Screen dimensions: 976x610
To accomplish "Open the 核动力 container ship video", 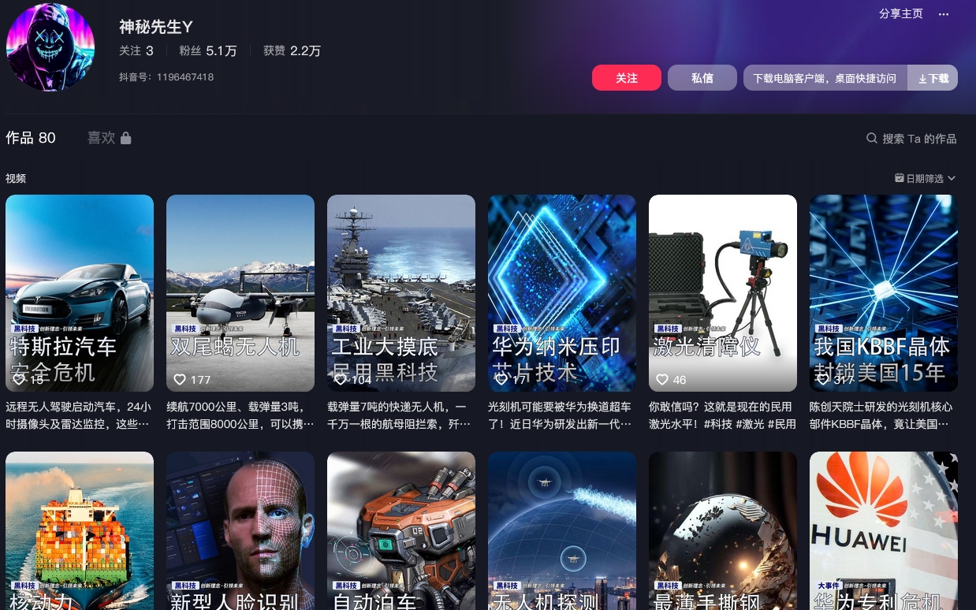I will click(x=80, y=530).
